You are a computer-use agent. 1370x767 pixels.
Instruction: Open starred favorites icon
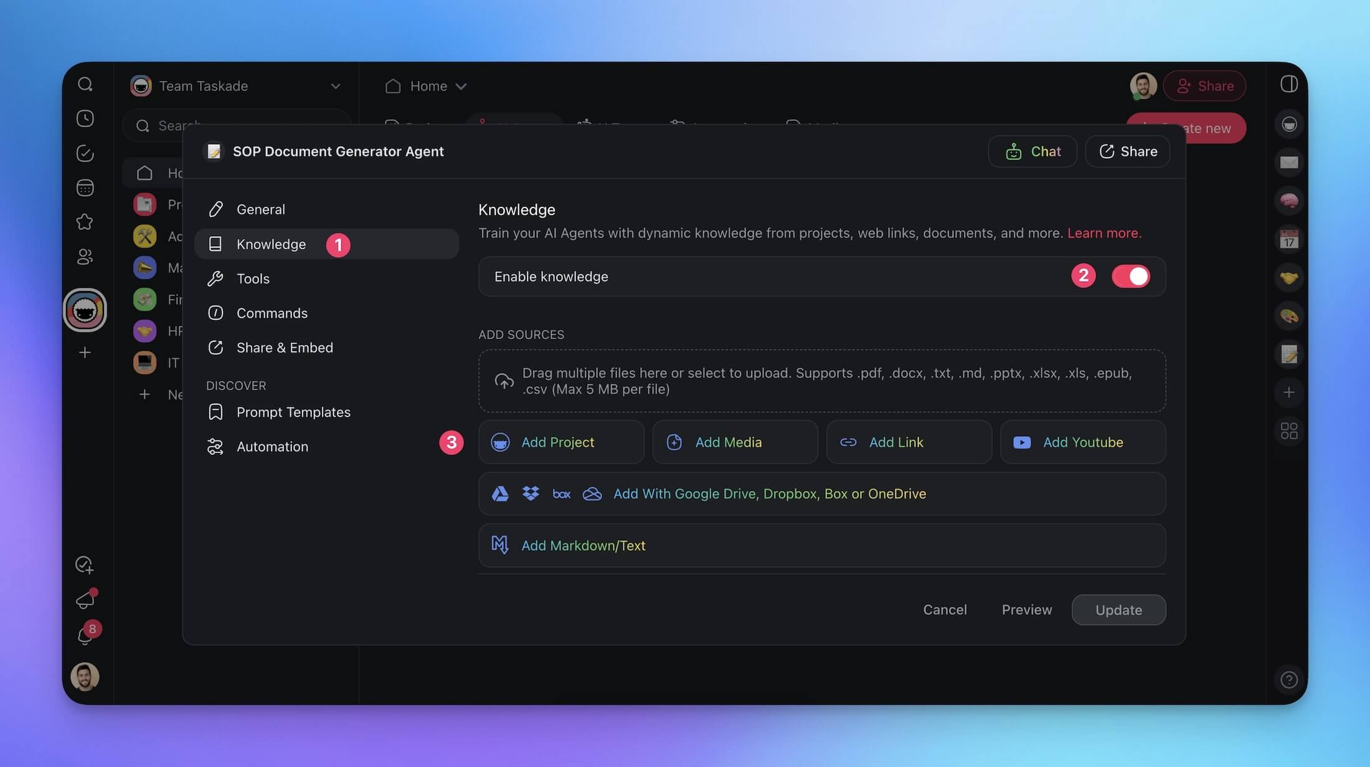(x=85, y=222)
